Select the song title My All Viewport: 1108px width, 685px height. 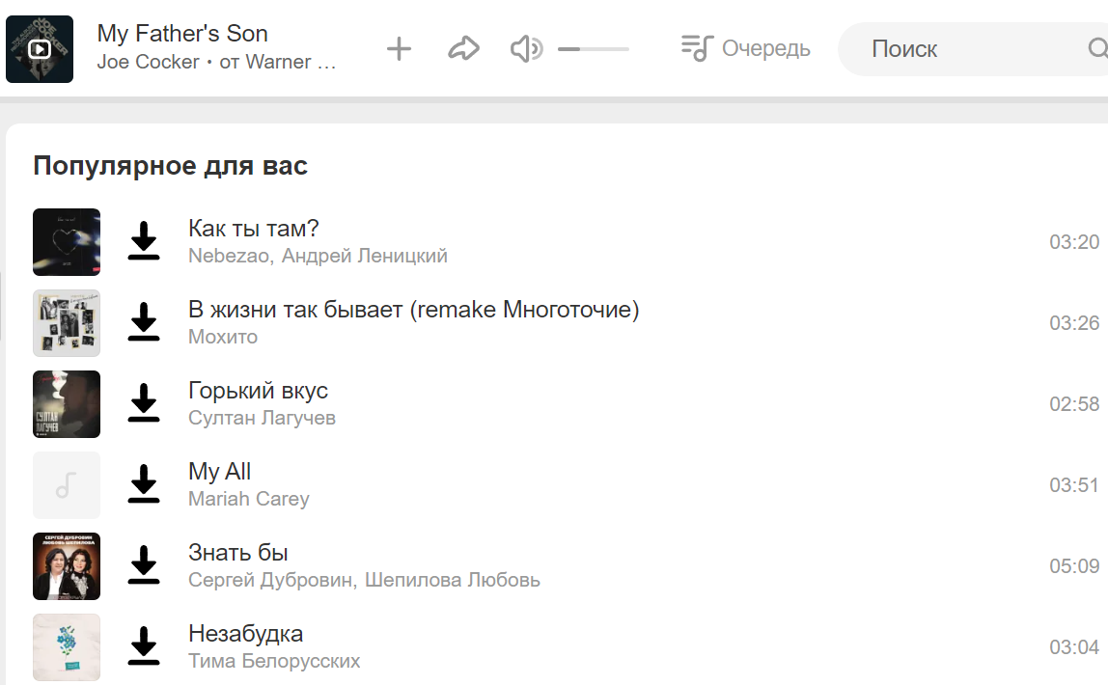(219, 472)
